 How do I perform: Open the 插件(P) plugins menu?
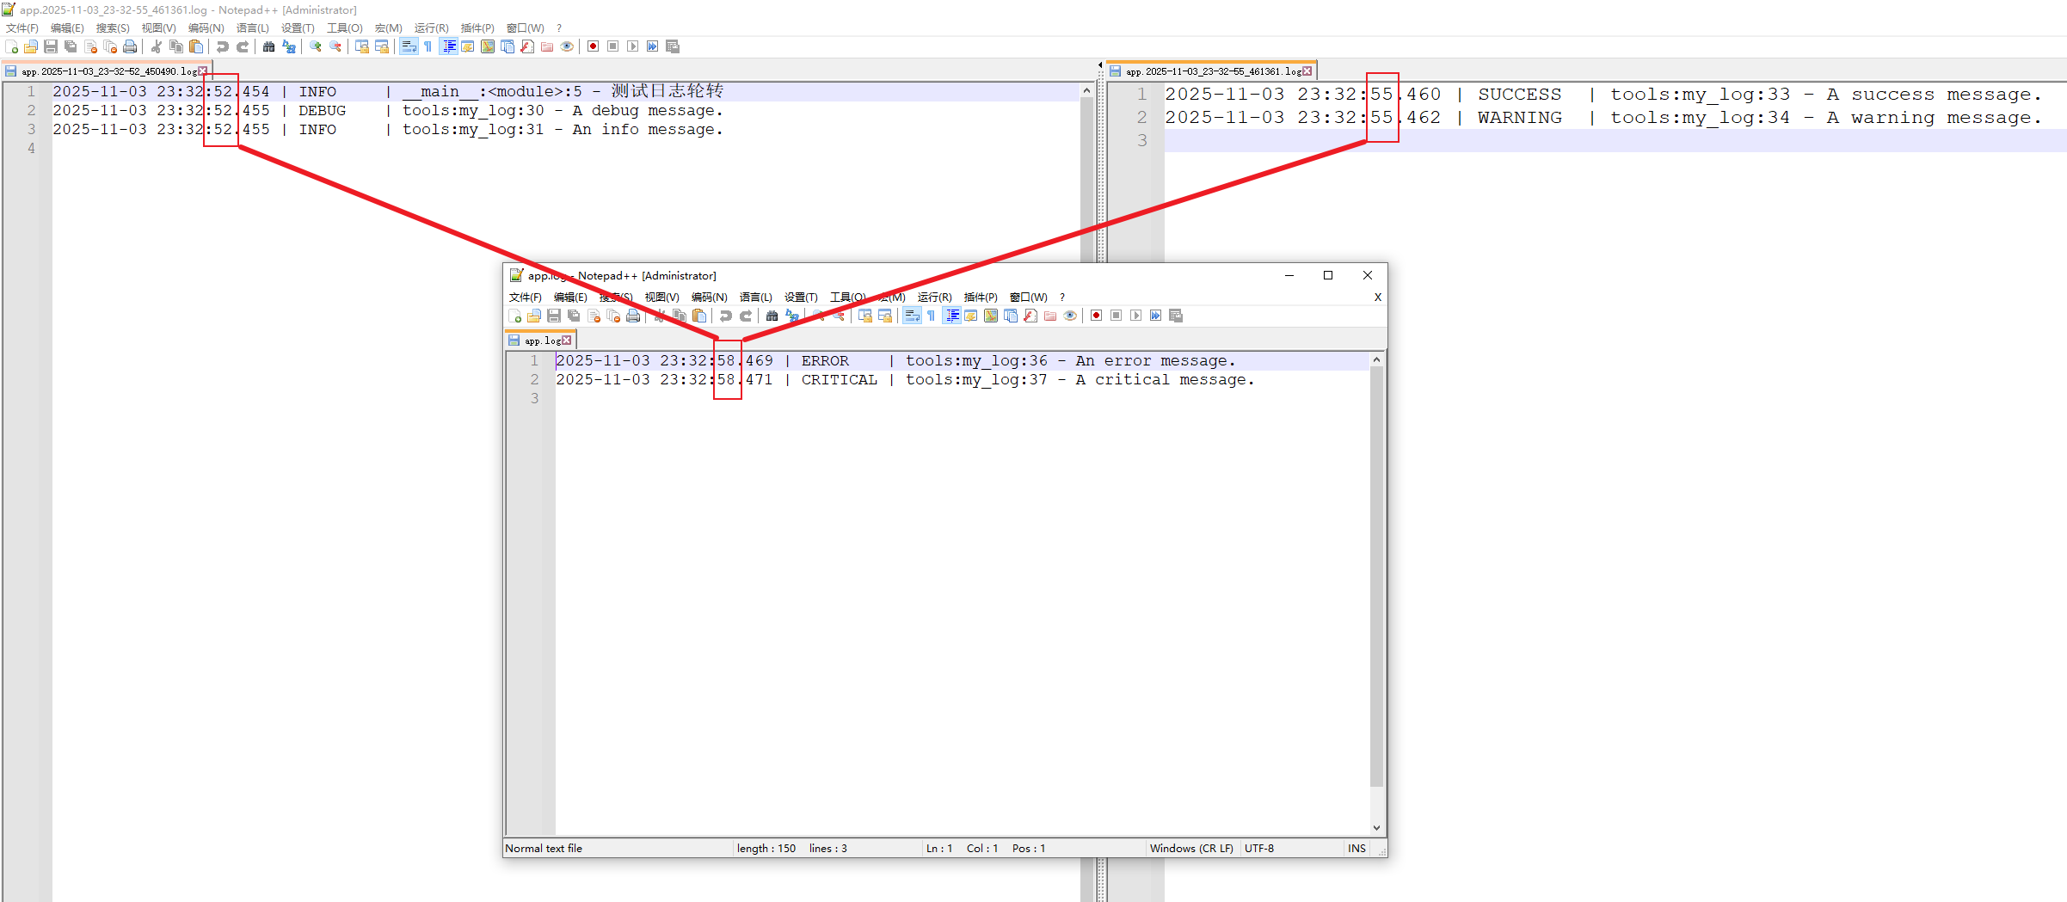tap(477, 28)
